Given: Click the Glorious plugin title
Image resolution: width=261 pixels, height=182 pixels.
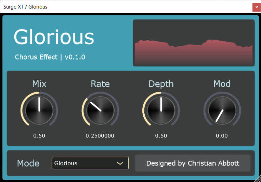Looking at the screenshot, I should [x=54, y=37].
